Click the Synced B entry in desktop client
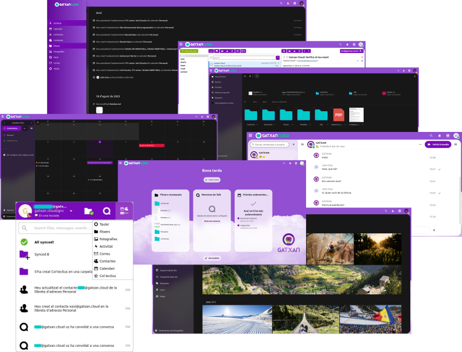The height and width of the screenshot is (352, 462). pyautogui.click(x=41, y=254)
